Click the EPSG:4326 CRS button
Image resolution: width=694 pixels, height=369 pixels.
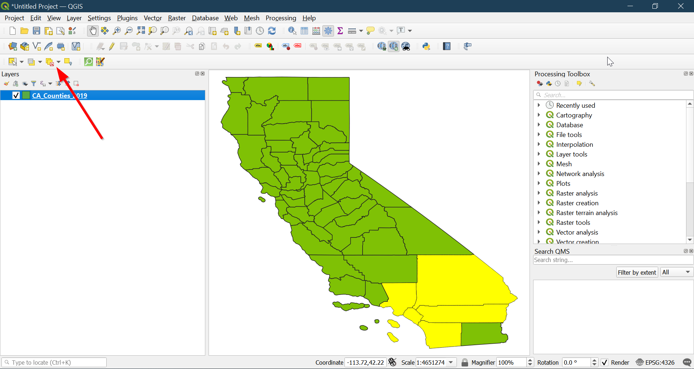pyautogui.click(x=655, y=362)
